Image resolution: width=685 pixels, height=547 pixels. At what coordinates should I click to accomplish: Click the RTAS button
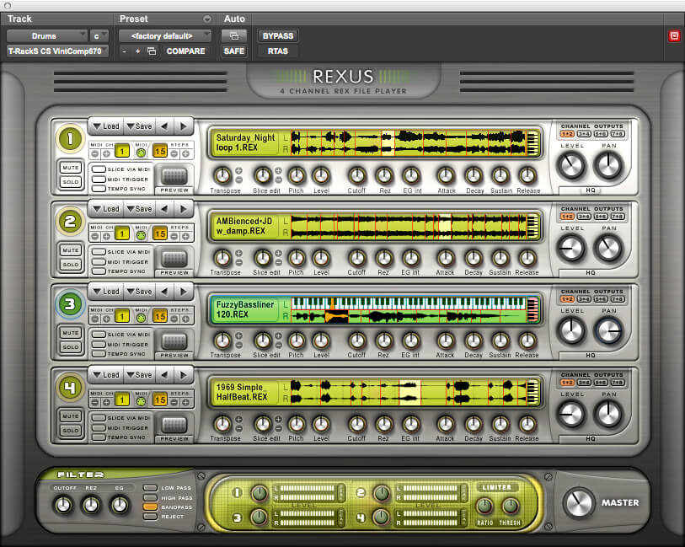tap(278, 51)
